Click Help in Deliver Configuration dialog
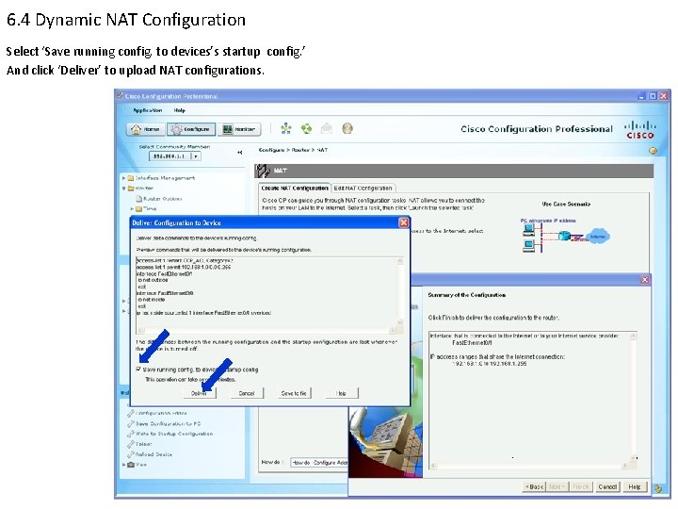This screenshot has height=509, width=678. tap(341, 393)
